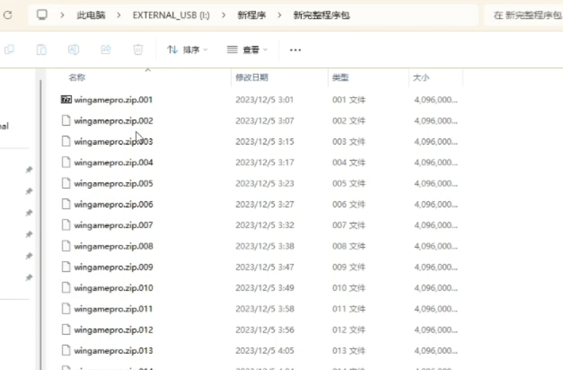Click the share icon in the toolbar

pyautogui.click(x=106, y=50)
